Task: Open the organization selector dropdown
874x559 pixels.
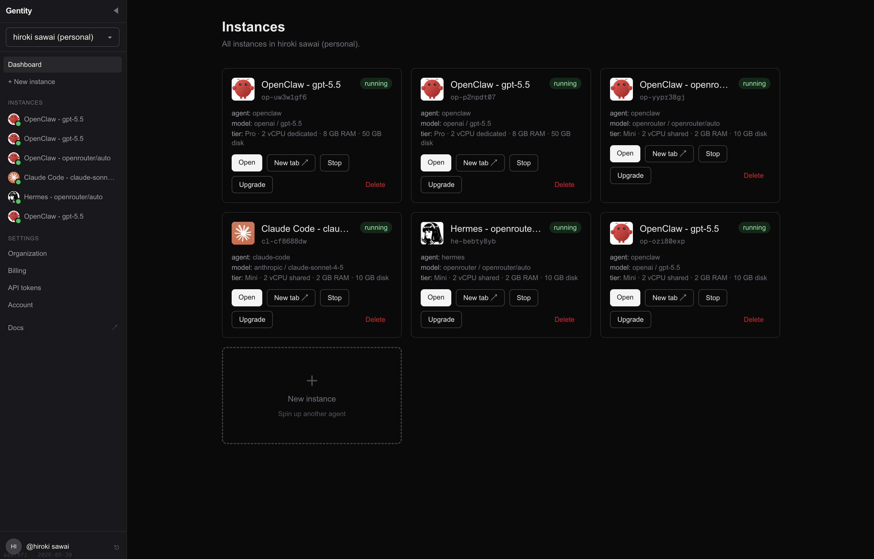Action: (62, 37)
